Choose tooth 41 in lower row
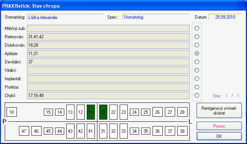Screen dimensions: 247x144 click(91, 131)
